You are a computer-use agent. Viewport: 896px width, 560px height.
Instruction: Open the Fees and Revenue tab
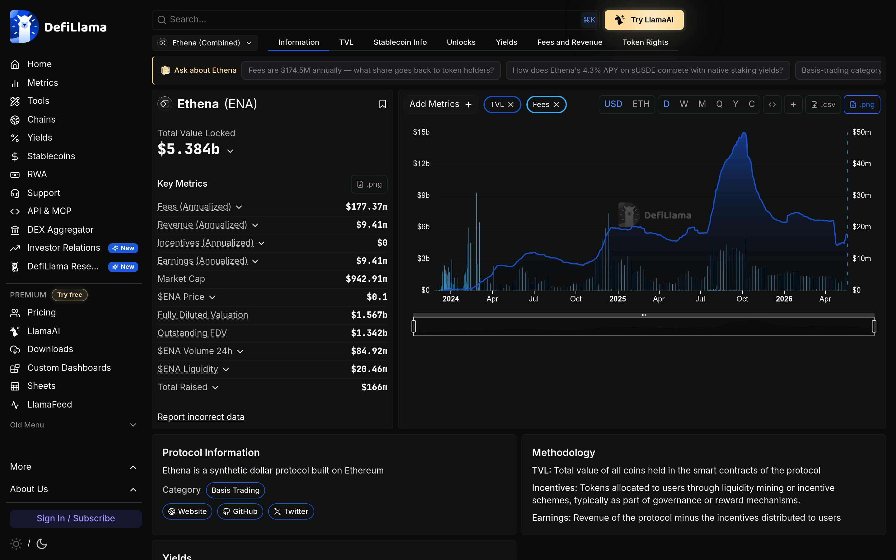569,42
